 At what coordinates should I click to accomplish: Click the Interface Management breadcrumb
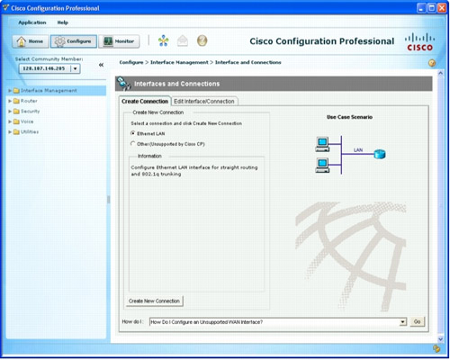pyautogui.click(x=179, y=62)
